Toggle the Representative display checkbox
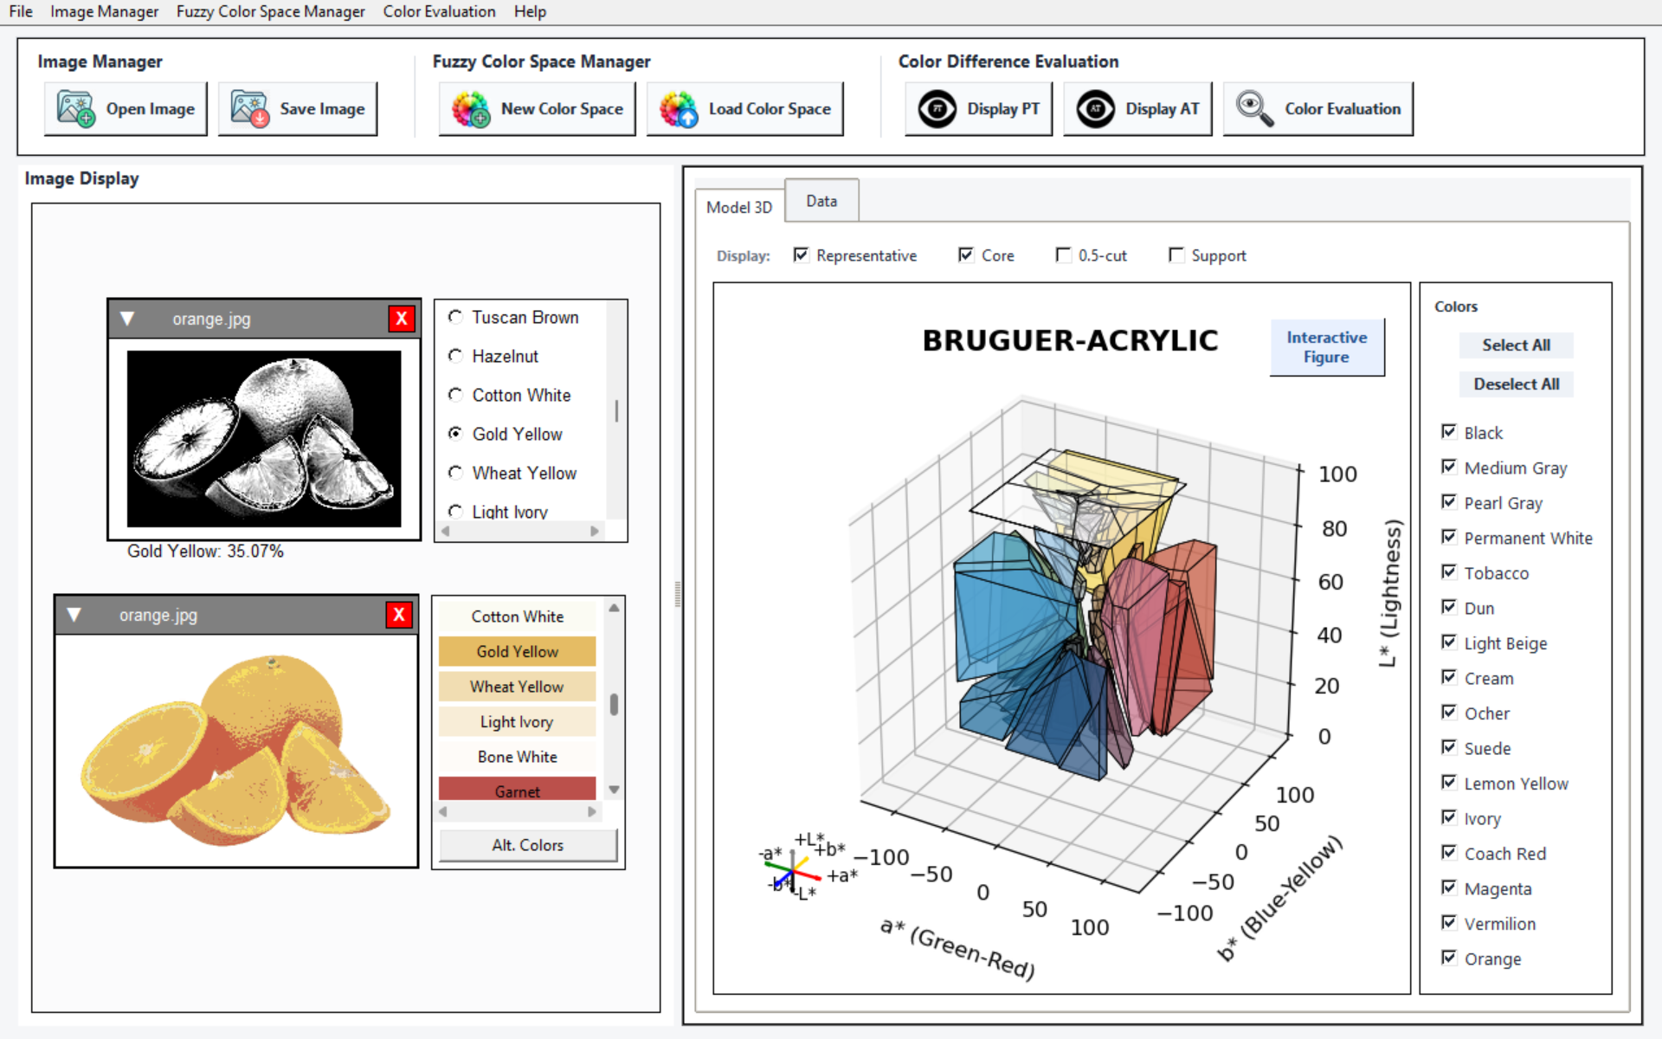Screen dimensions: 1662x1039 point(801,255)
